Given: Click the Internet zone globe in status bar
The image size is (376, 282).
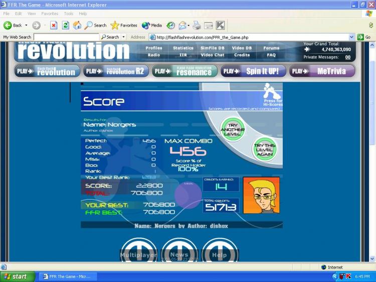Looking at the screenshot, I should [x=324, y=267].
